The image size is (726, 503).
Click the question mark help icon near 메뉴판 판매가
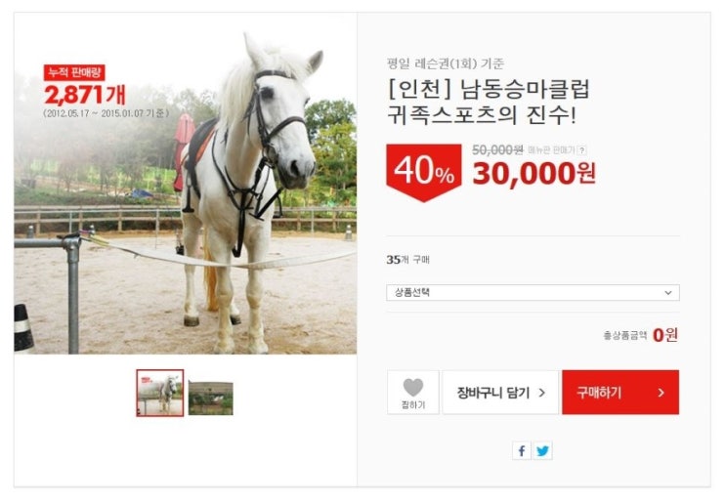tap(582, 150)
